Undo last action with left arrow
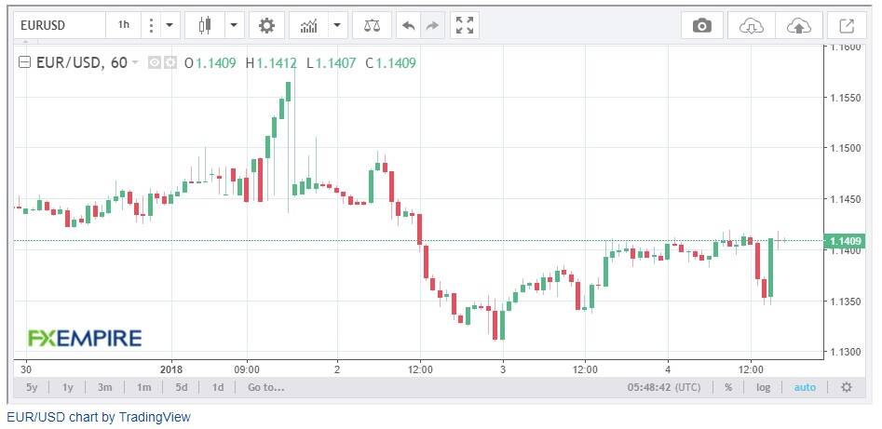The image size is (882, 429). click(409, 25)
